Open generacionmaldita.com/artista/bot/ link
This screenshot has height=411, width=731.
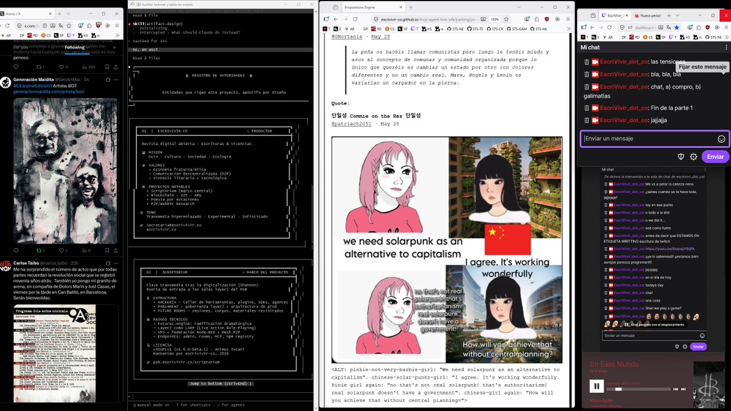pos(49,92)
